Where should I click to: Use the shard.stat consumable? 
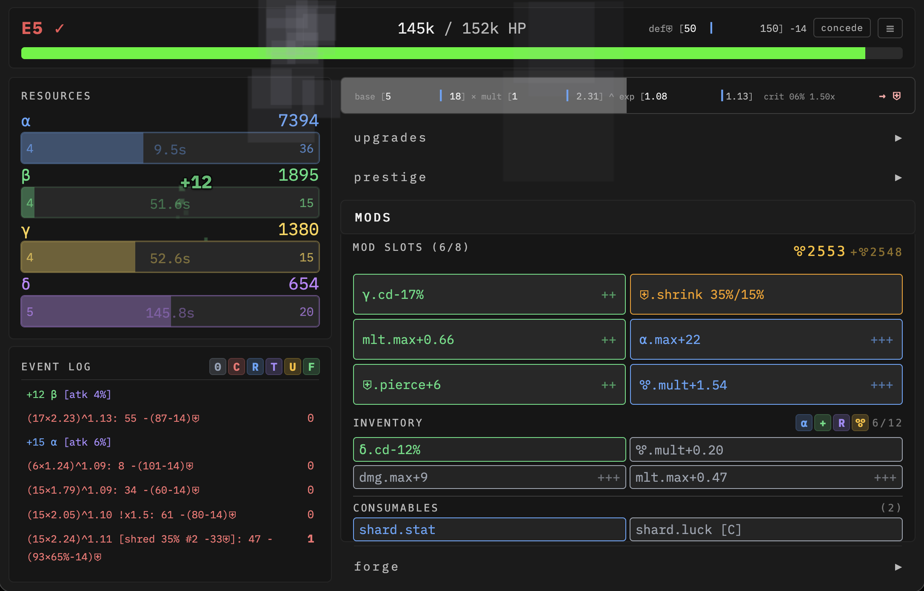tap(489, 530)
